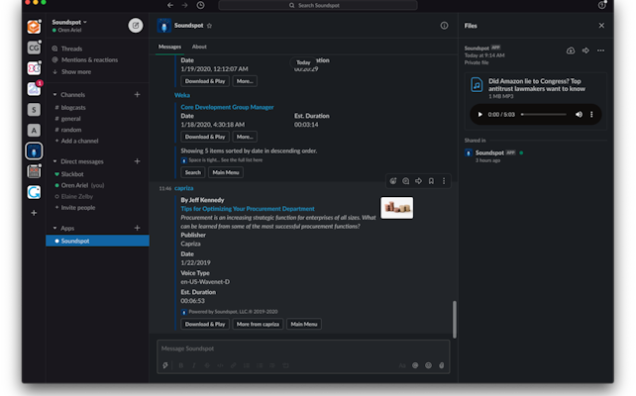Image resolution: width=636 pixels, height=396 pixels.
Task: Open conversation details info icon
Action: point(443,26)
